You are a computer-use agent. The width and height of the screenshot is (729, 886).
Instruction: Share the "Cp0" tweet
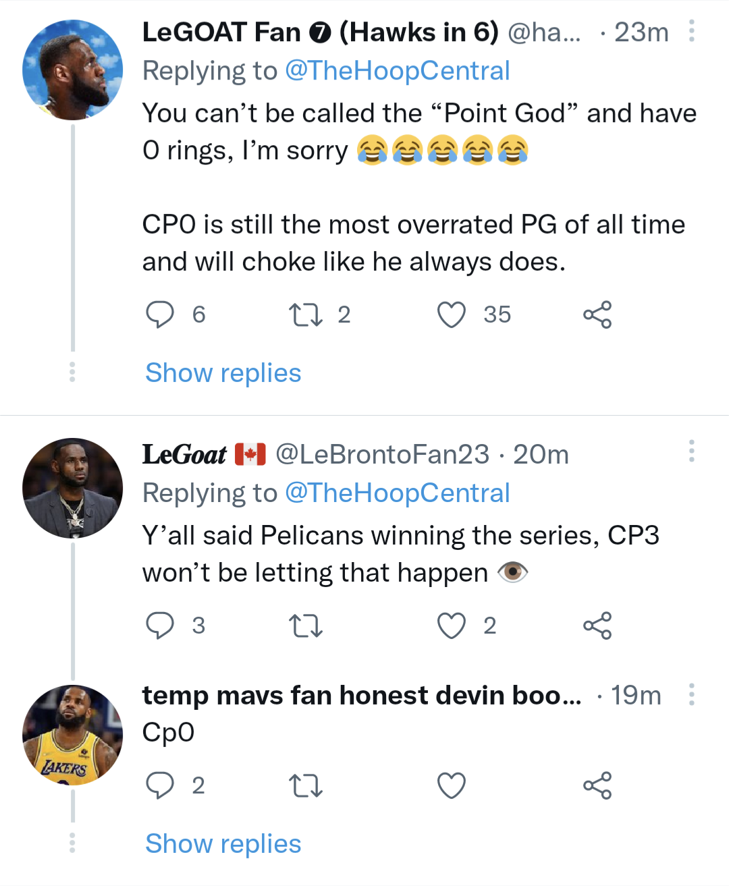597,785
